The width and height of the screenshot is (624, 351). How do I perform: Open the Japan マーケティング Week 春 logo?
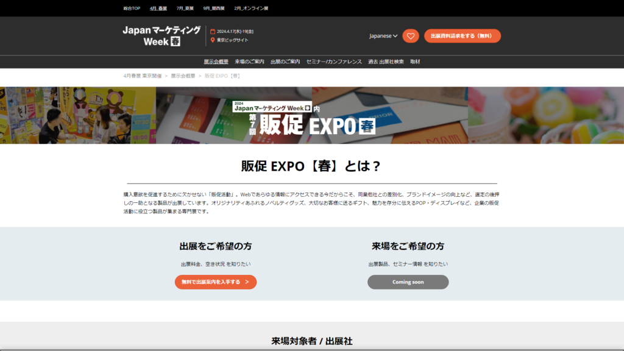[161, 36]
